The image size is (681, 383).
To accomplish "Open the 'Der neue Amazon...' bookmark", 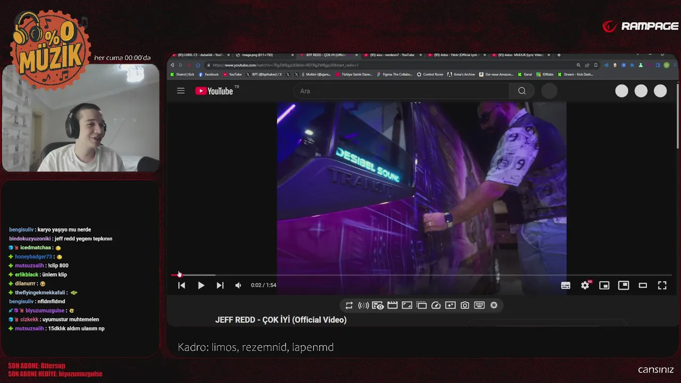I will click(496, 74).
